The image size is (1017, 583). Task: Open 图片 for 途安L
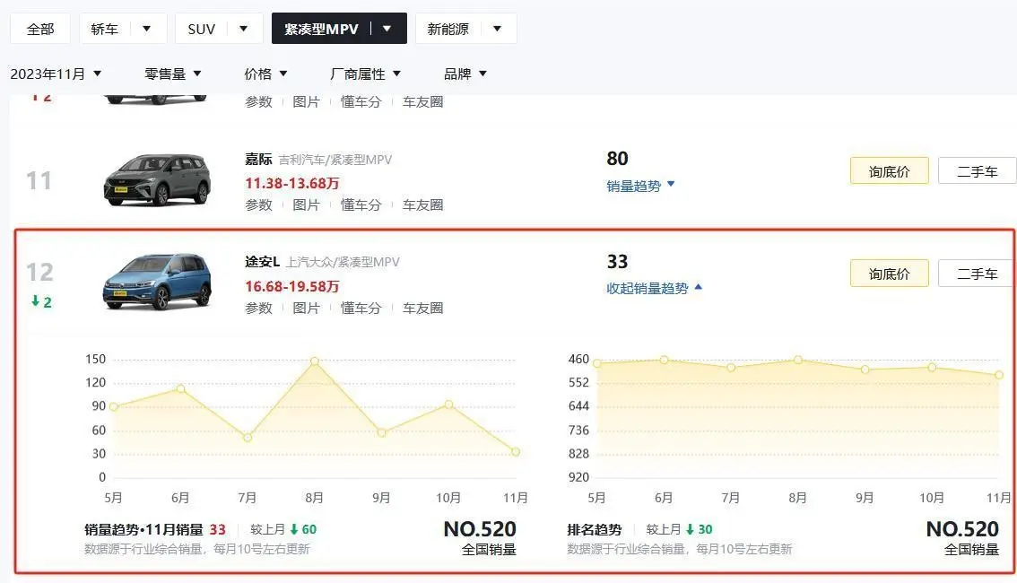point(306,308)
